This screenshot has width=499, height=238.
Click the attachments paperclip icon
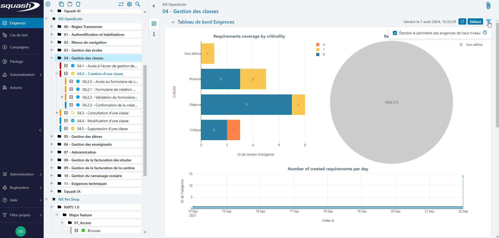488,5
